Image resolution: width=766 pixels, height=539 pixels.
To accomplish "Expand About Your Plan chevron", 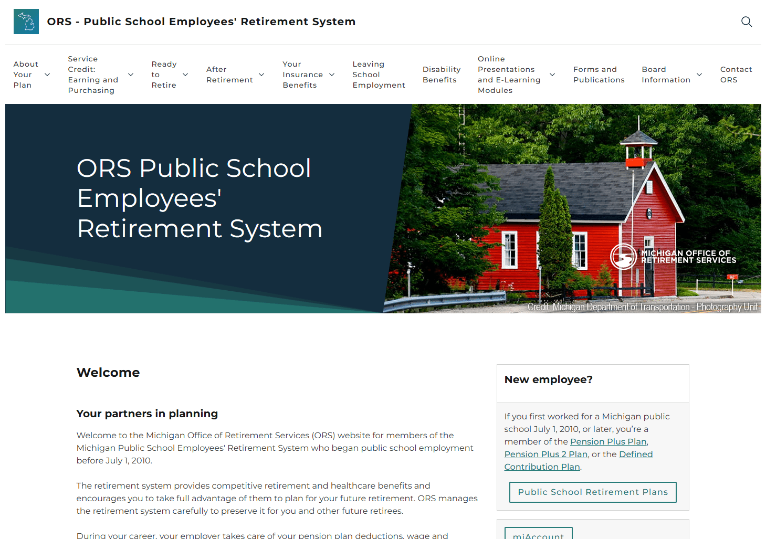I will (x=47, y=75).
